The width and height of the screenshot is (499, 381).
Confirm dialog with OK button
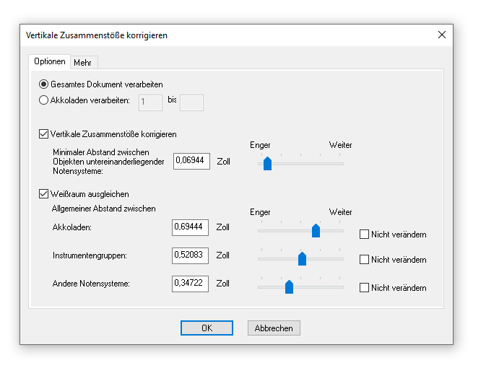[207, 328]
